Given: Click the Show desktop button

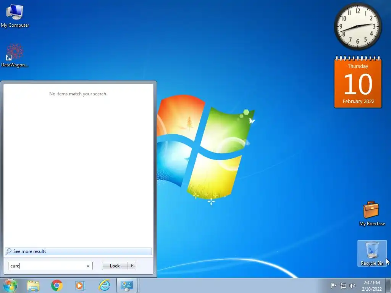Looking at the screenshot, I should (388, 285).
